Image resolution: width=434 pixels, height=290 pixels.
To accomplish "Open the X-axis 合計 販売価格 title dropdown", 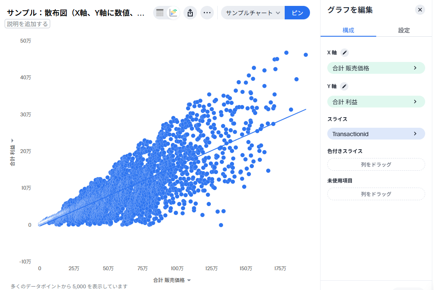I will [x=172, y=280].
